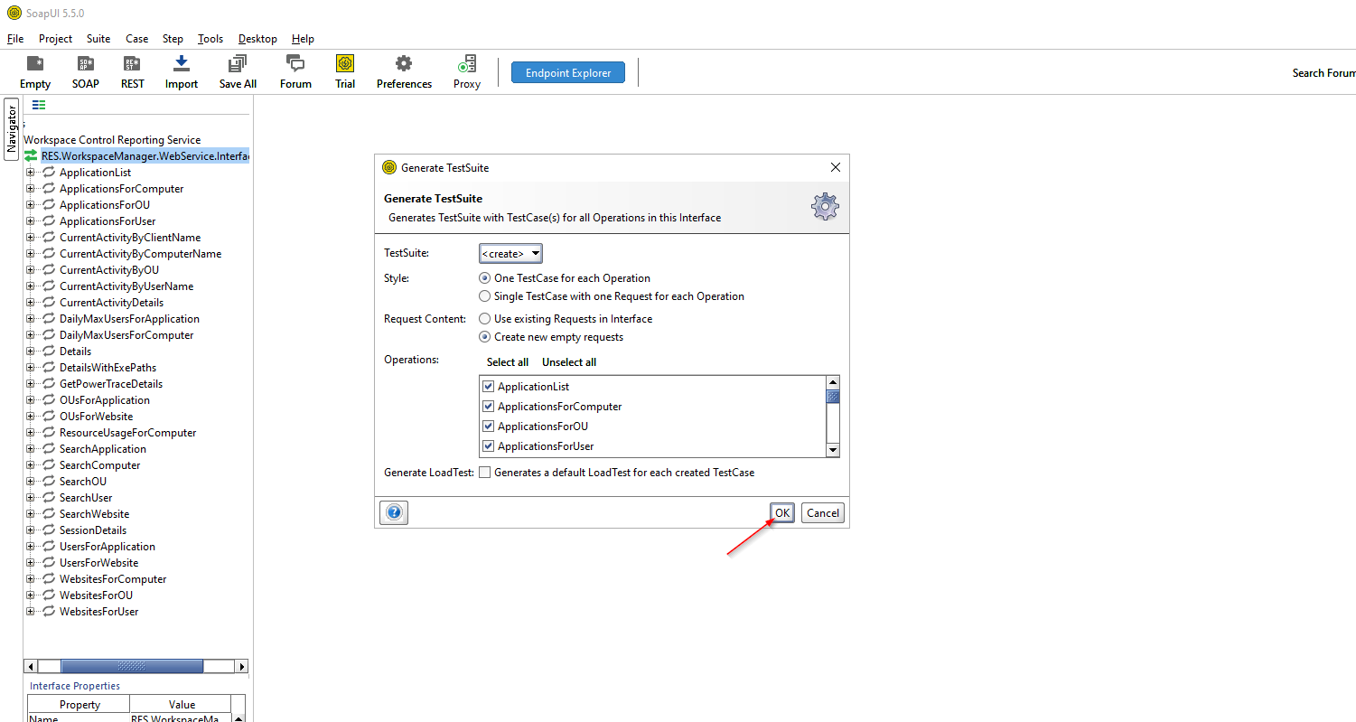Confirm with the OK button
The width and height of the screenshot is (1356, 722).
click(781, 512)
